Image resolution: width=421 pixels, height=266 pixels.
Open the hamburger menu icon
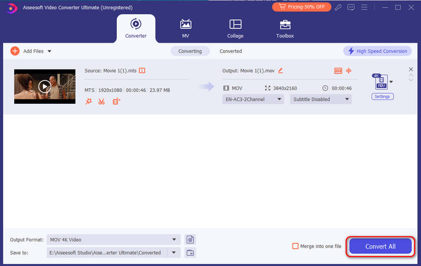click(x=364, y=7)
